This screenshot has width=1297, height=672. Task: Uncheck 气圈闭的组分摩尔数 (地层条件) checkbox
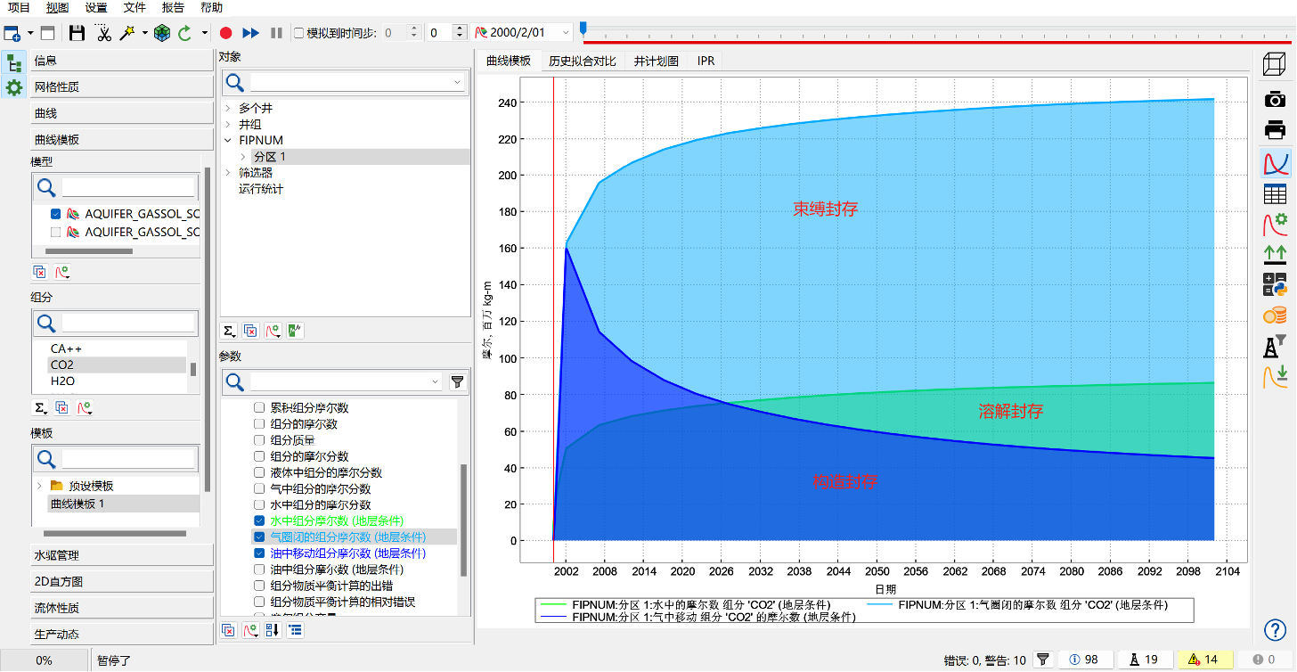pos(259,537)
